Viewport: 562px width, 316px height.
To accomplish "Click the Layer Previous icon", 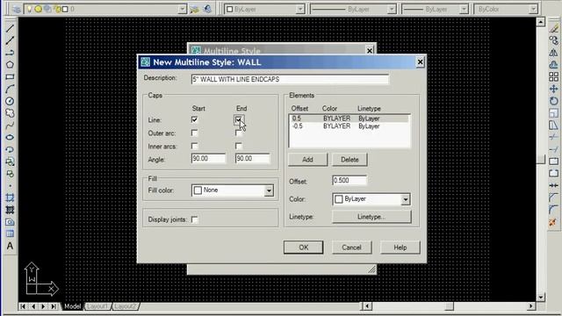I will point(207,9).
